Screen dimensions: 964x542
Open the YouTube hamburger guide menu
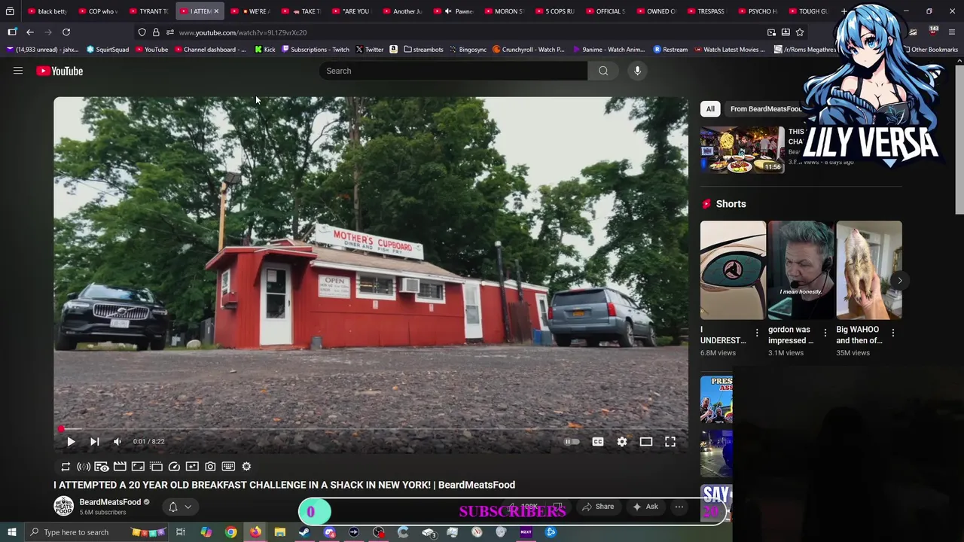click(18, 71)
